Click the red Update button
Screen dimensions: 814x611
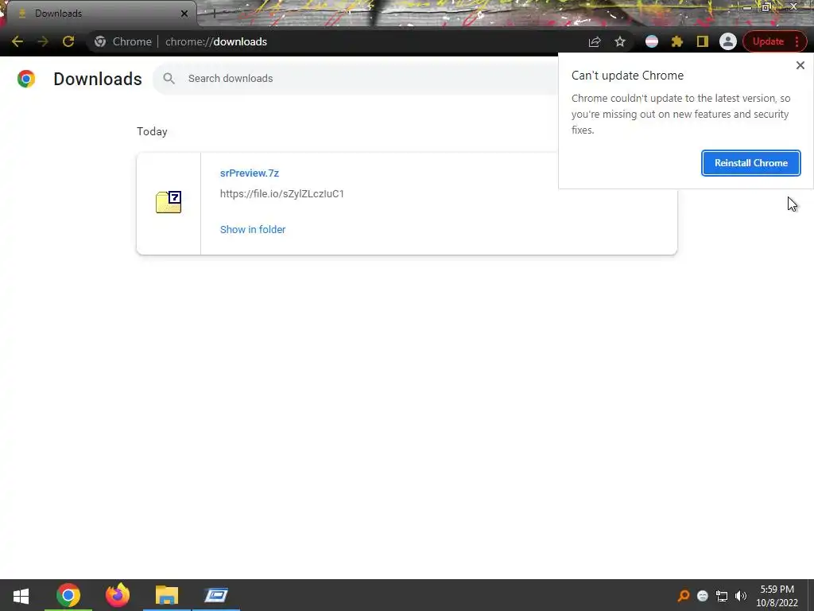[x=768, y=41]
